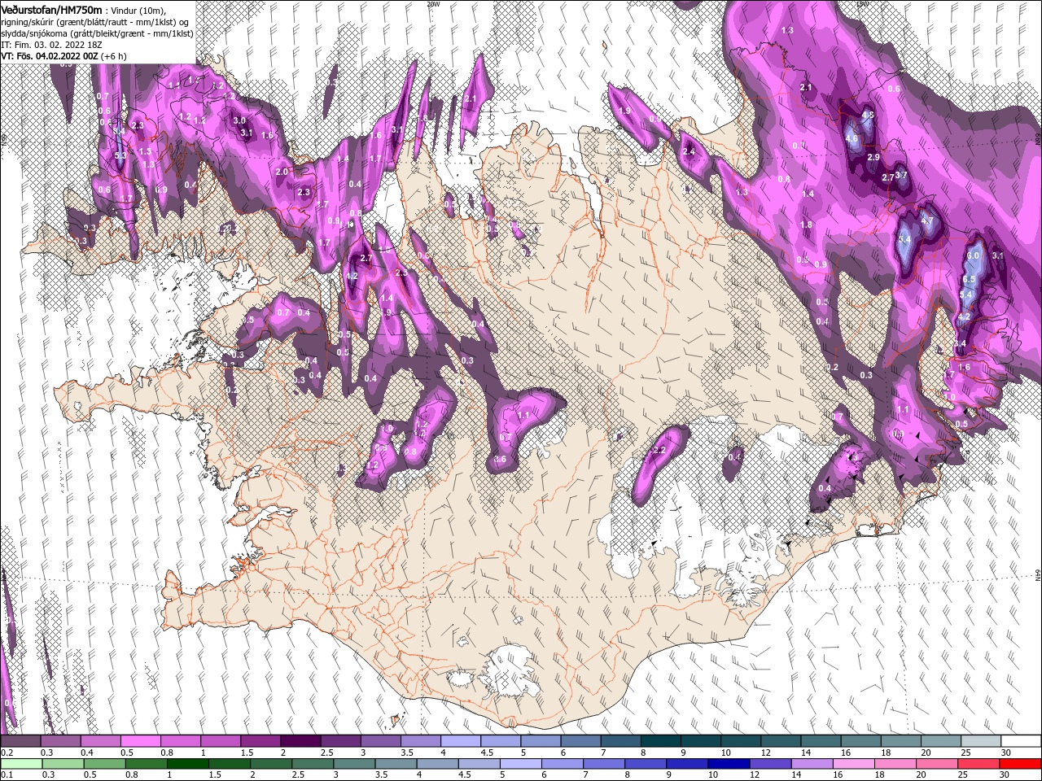
Task: Select the bright pink snow swatch labeled 0.5
Action: [140, 741]
